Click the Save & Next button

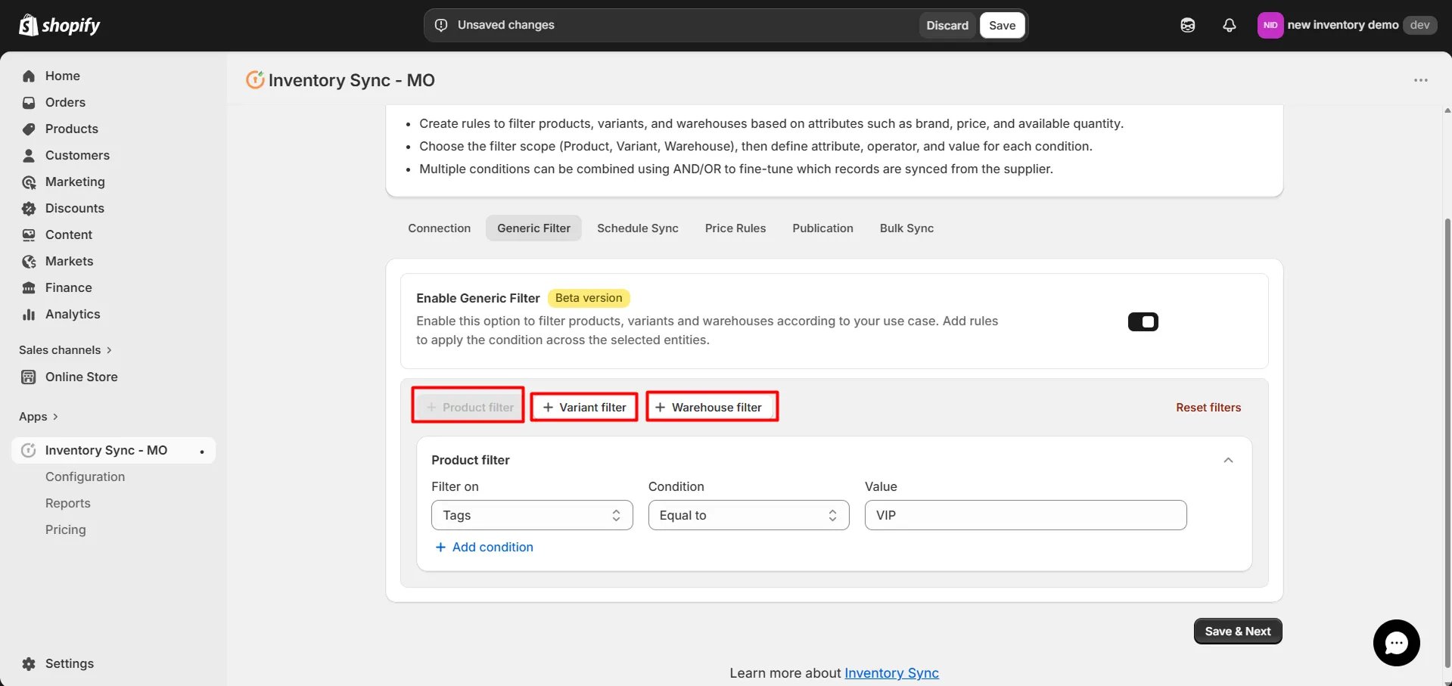pos(1236,630)
